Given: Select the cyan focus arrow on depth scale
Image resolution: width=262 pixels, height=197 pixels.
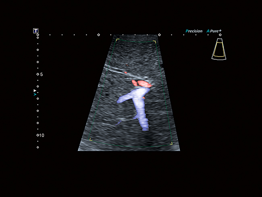Looking at the screenshot, I should 35,94.
